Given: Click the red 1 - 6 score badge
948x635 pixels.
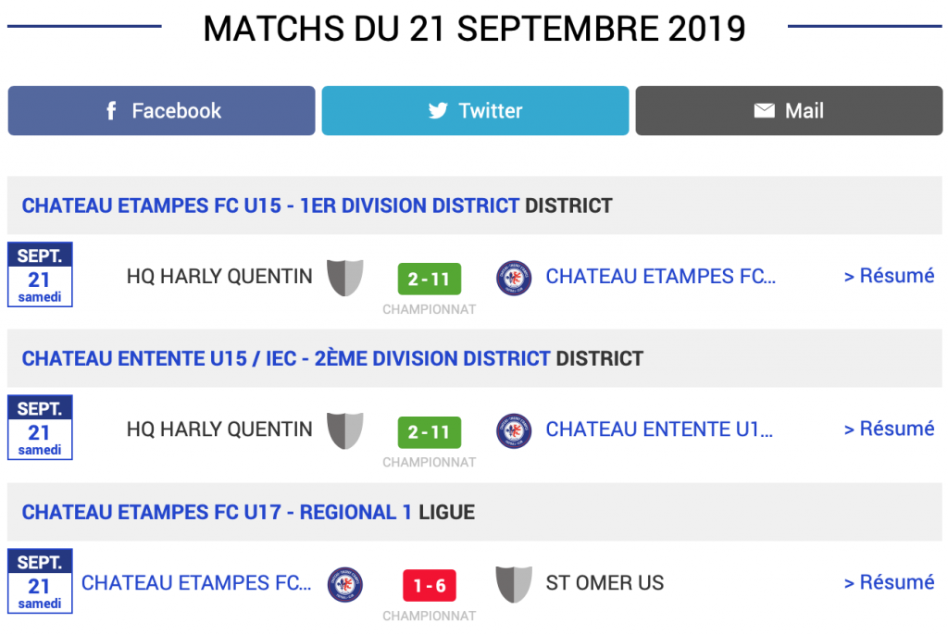Looking at the screenshot, I should pyautogui.click(x=429, y=586).
